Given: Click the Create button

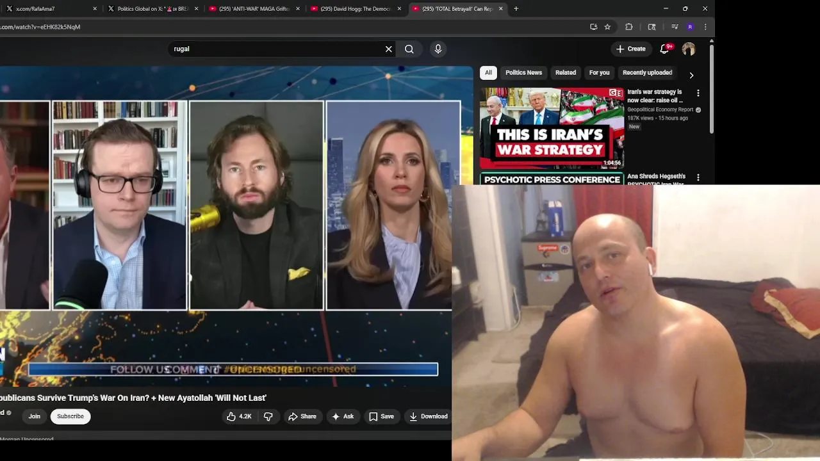Looking at the screenshot, I should 631,49.
